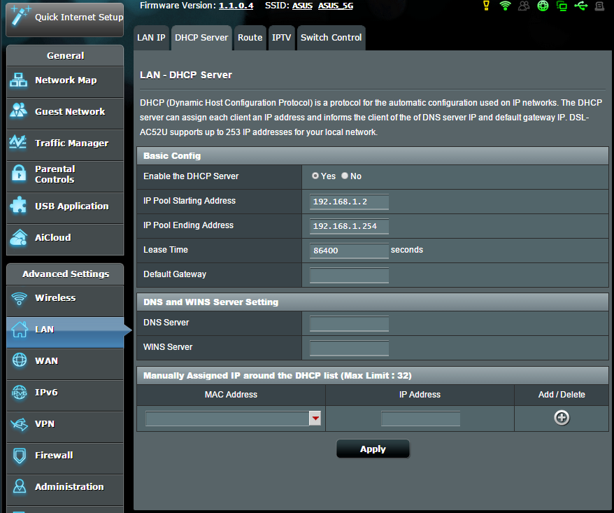This screenshot has height=513, width=614.
Task: Add manual IP entry with plus icon
Action: pos(562,418)
